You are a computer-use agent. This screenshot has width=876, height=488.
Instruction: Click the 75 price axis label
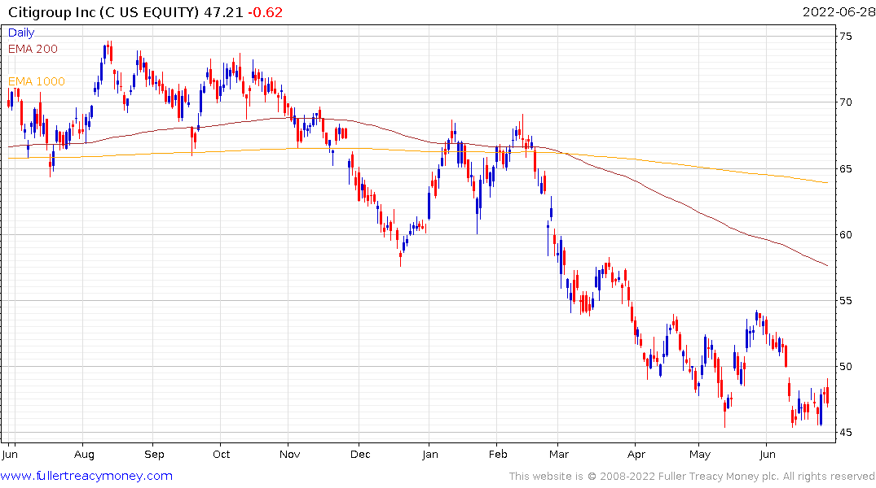coord(846,37)
